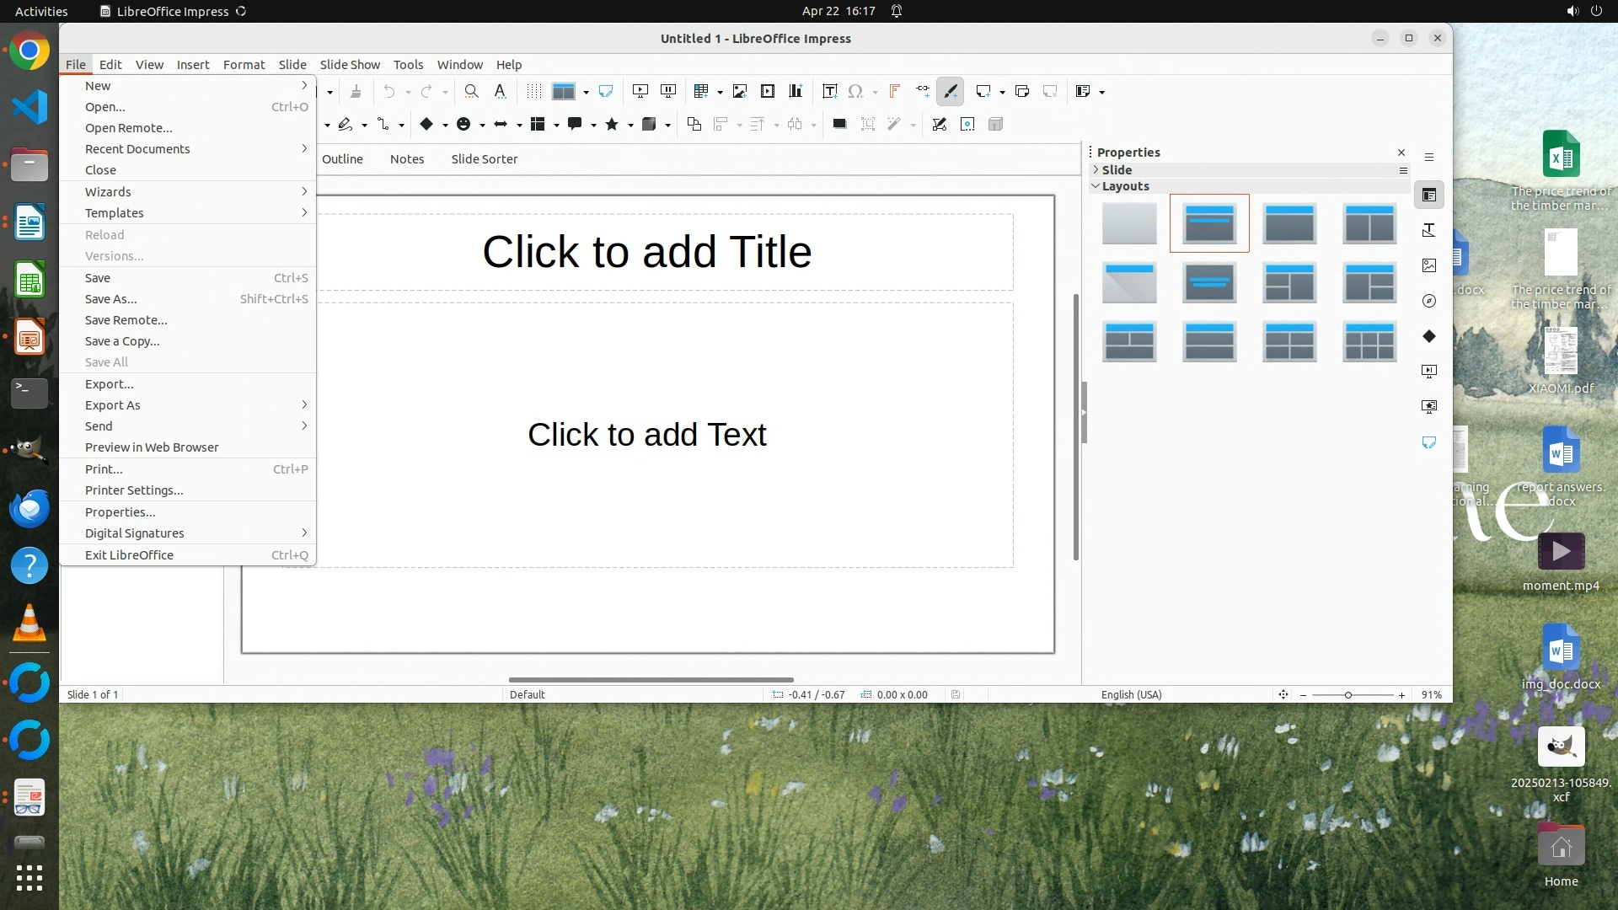Choose Save As from the File menu

coord(110,299)
